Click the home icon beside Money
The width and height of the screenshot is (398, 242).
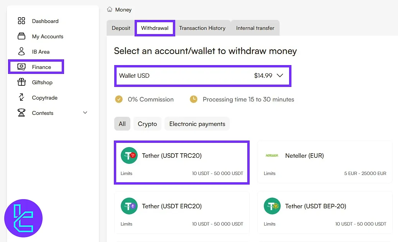pyautogui.click(x=110, y=9)
